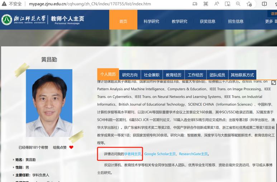Activate the Read Aloud icon
Viewport: 277px width, 182px height.
[x=216, y=4]
